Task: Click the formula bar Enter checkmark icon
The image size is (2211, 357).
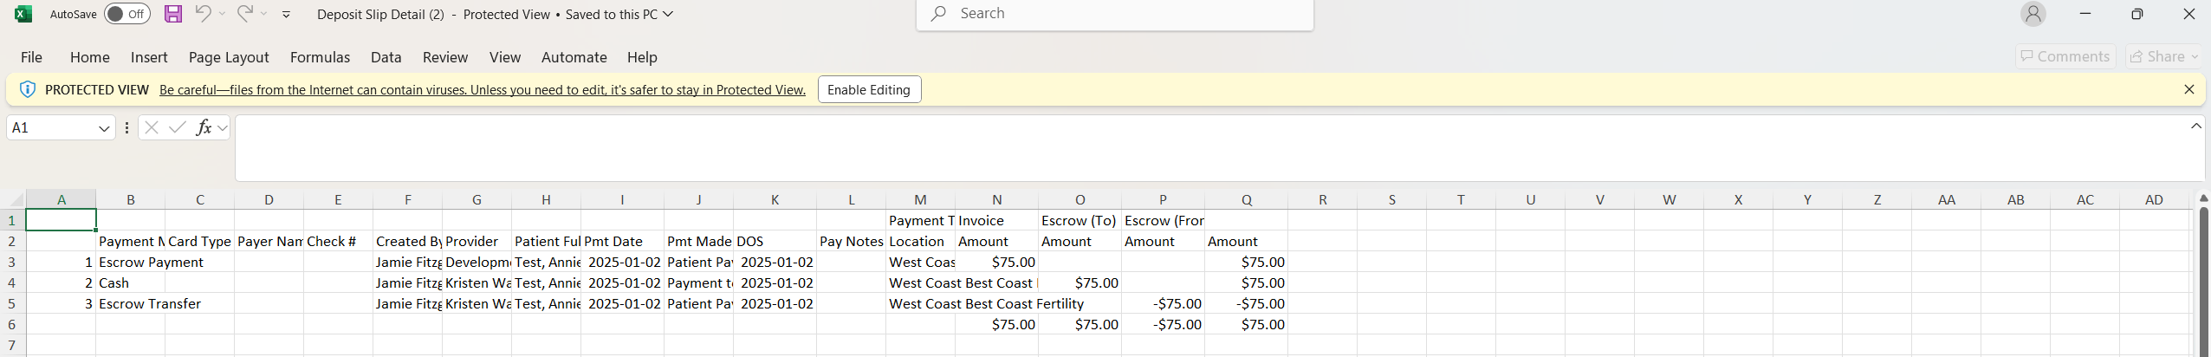Action: [x=178, y=127]
